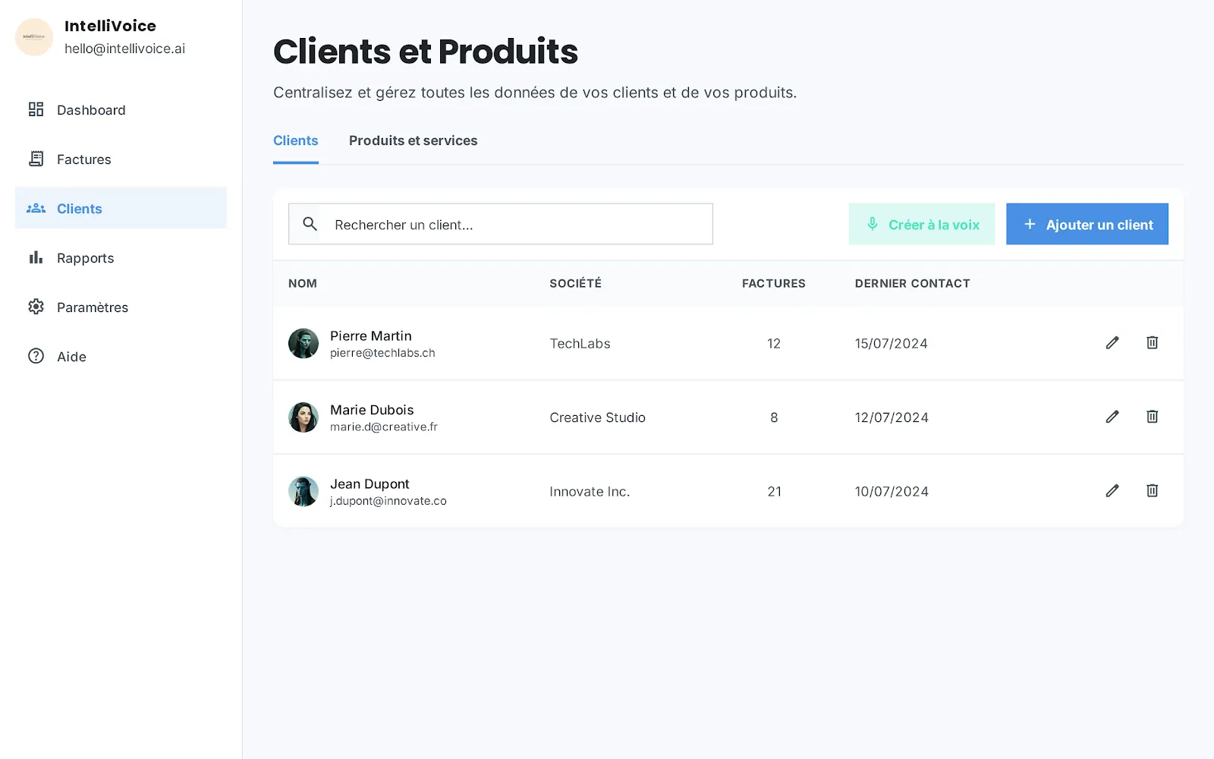Click the SOCIÉTÉ column header
The height and width of the screenshot is (759, 1214).
[x=575, y=283]
